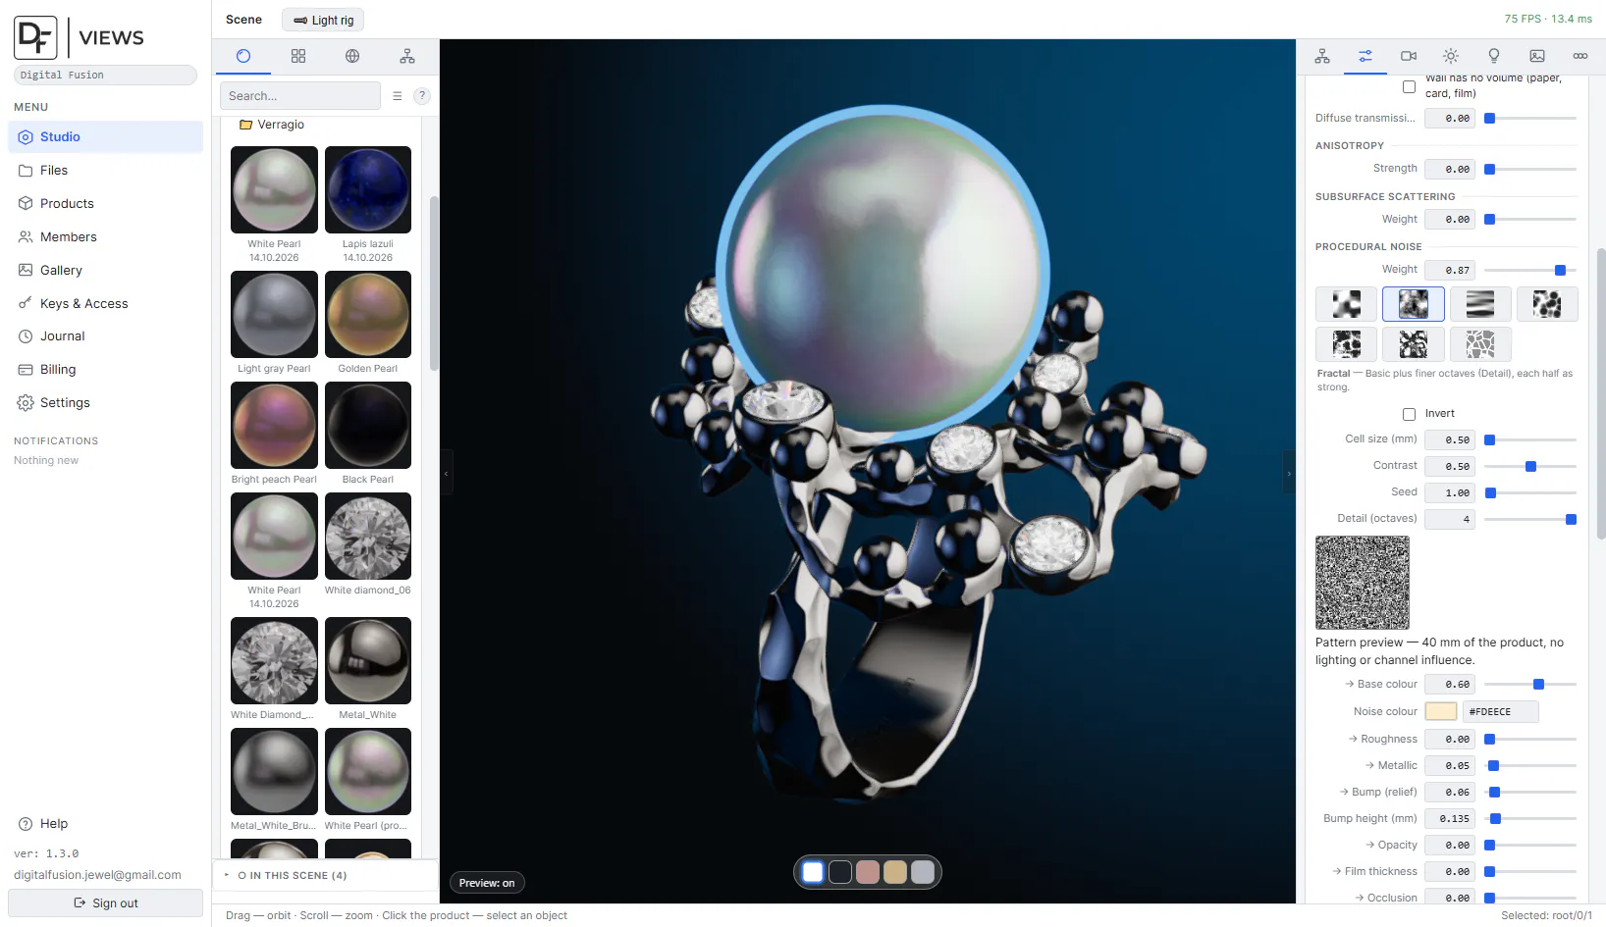
Task: Tick the wall has no volume checkbox
Action: click(1410, 86)
